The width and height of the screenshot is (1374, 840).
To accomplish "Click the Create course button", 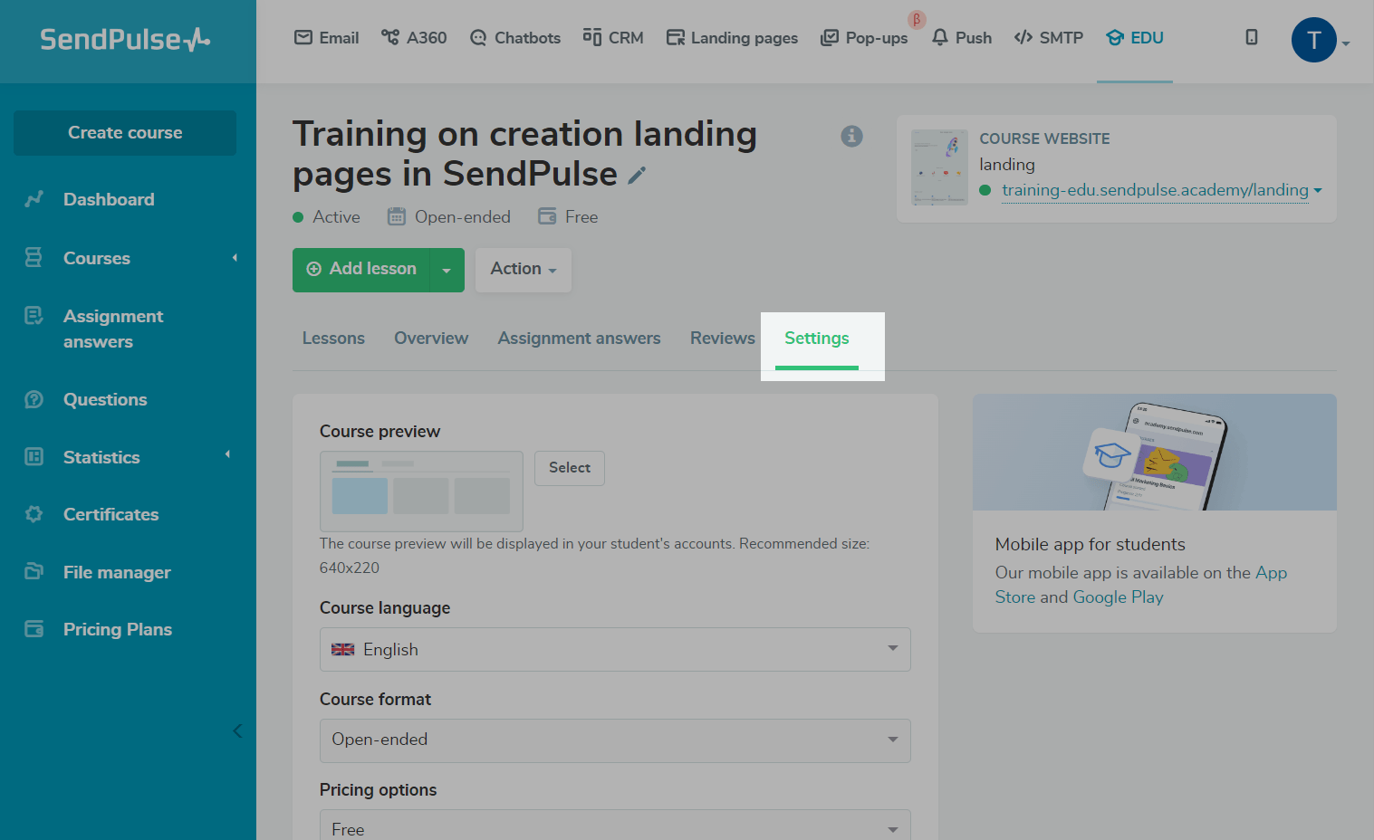I will coord(125,133).
